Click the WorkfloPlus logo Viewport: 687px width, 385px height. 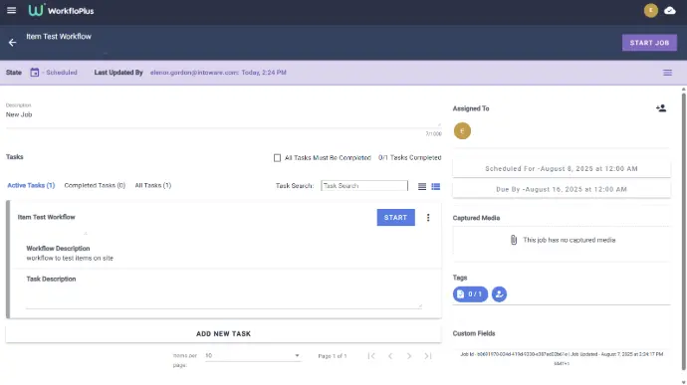click(61, 11)
